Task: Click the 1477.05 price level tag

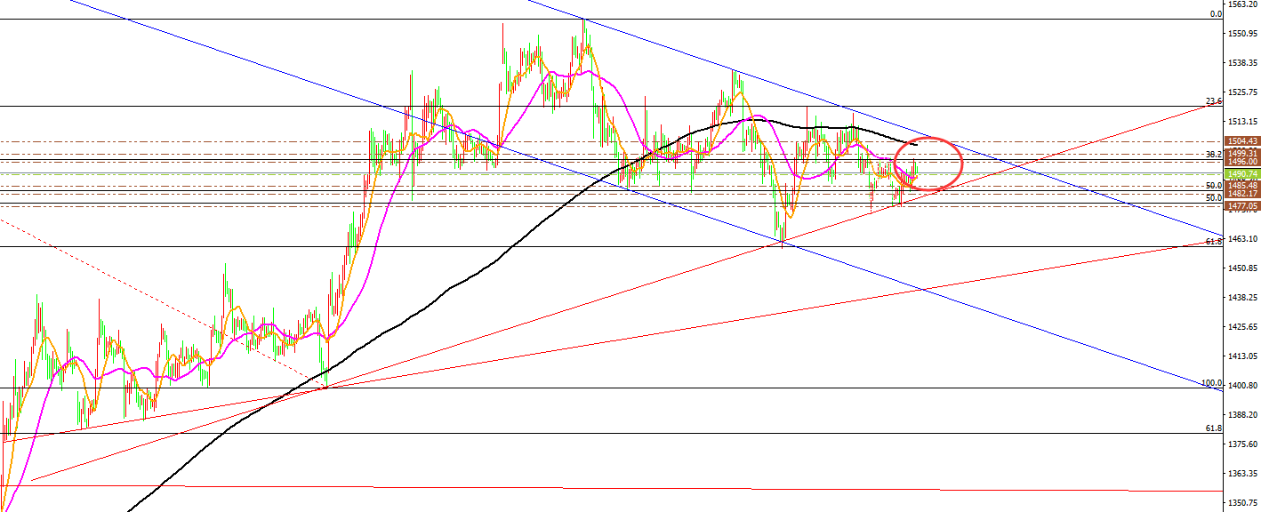Action: click(x=1241, y=206)
